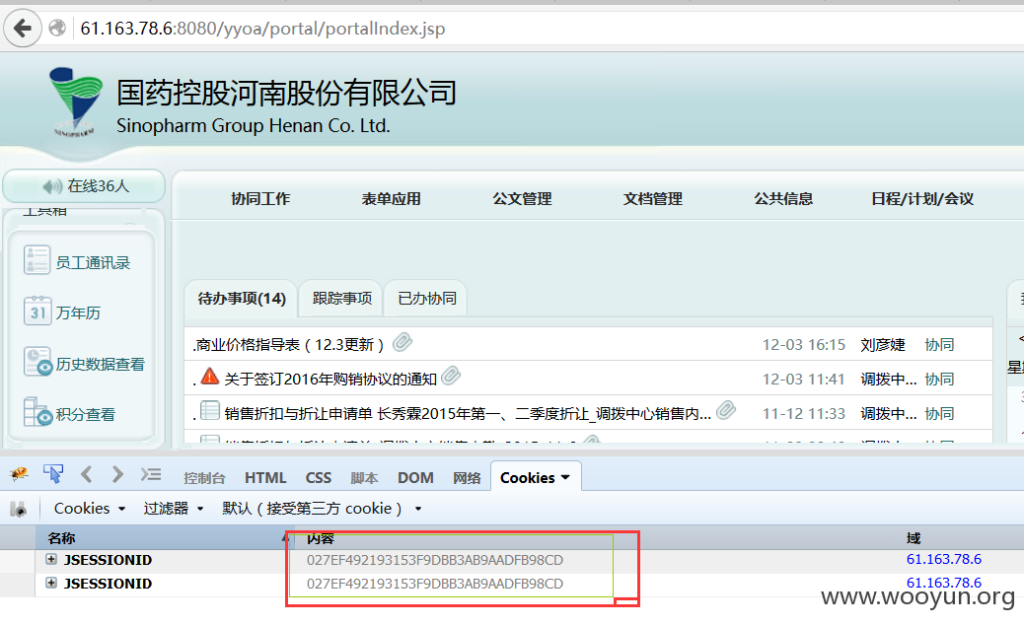The image size is (1024, 625).
Task: Click the break-on-cookie-change icon
Action: point(19,509)
